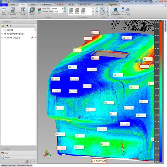Expand the Alignment Points tree node

(2, 34)
